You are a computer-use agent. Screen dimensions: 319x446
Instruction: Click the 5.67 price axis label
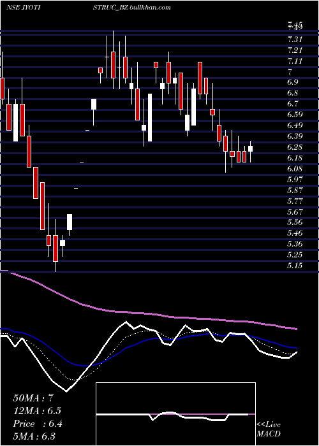[295, 212]
